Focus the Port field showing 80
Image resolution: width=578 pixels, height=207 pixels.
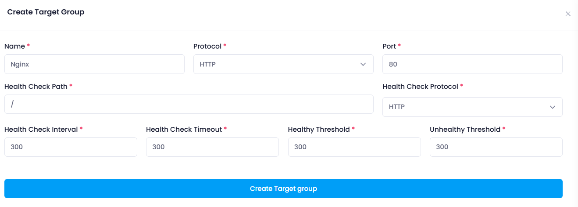472,64
